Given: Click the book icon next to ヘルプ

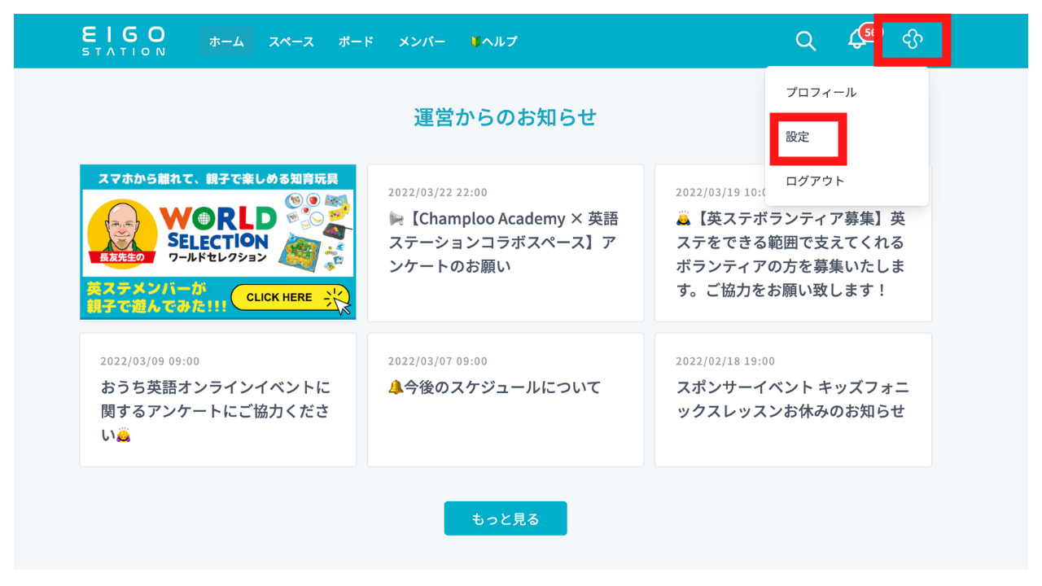Looking at the screenshot, I should pos(476,41).
